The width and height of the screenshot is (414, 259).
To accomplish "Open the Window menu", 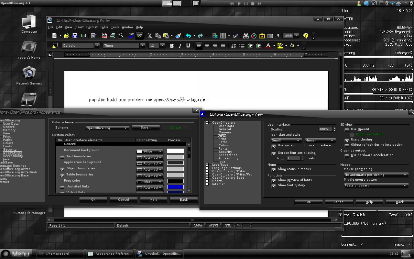I will (x=127, y=27).
